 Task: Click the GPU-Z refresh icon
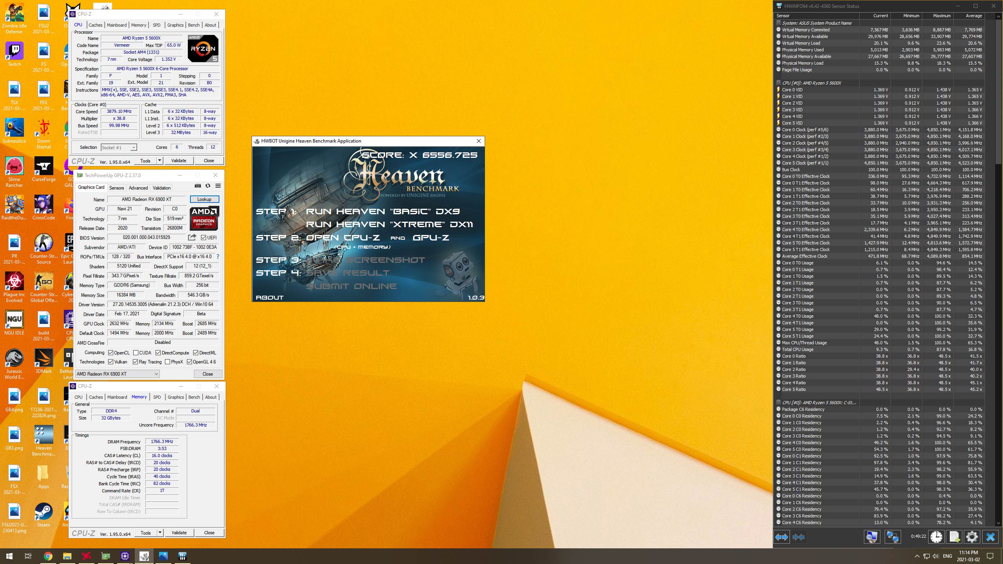point(208,186)
